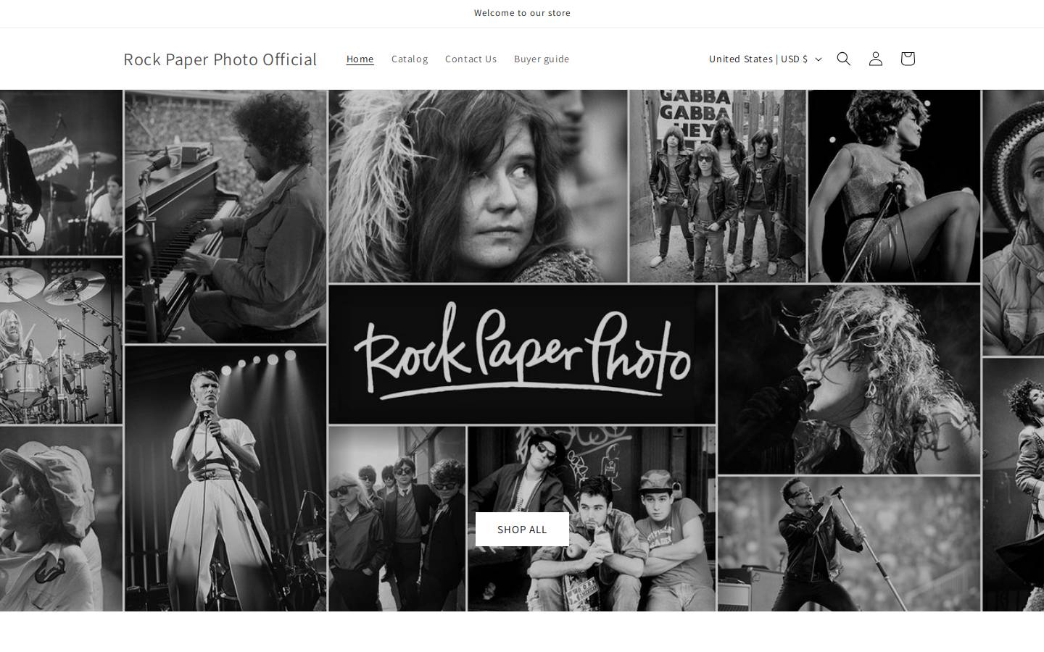Click the SHOP ALL button

click(522, 530)
